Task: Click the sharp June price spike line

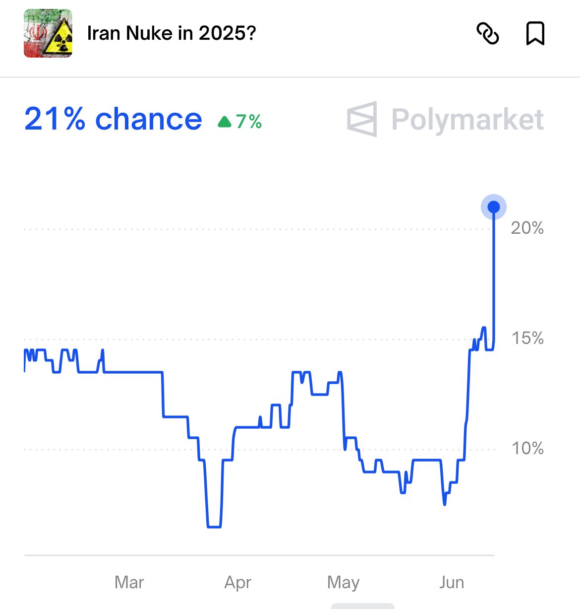Action: pyautogui.click(x=494, y=278)
